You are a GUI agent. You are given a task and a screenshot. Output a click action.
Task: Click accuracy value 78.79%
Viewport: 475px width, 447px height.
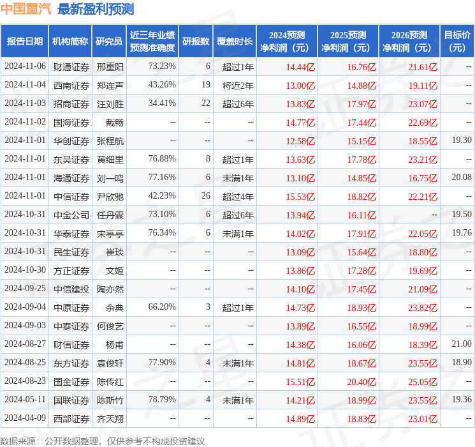[162, 399]
